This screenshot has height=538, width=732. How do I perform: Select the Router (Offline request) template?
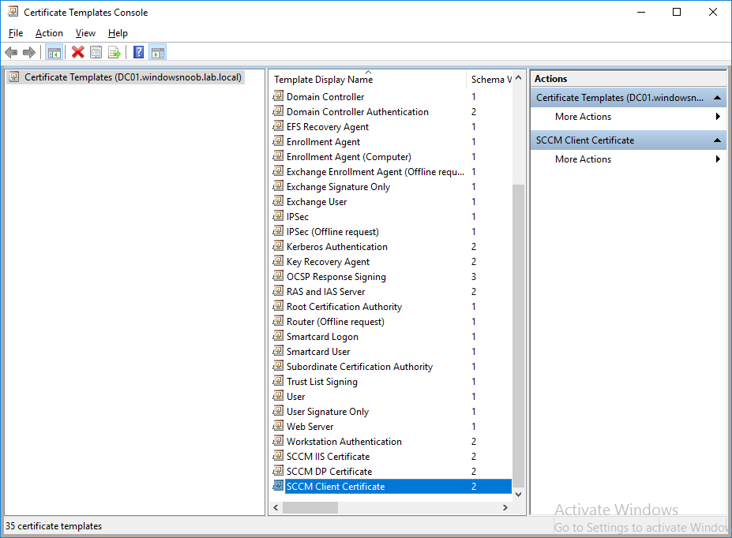(335, 322)
